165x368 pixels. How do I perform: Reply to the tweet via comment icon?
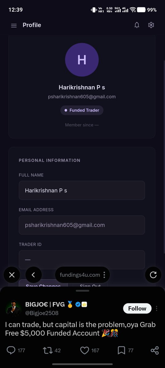pyautogui.click(x=11, y=350)
